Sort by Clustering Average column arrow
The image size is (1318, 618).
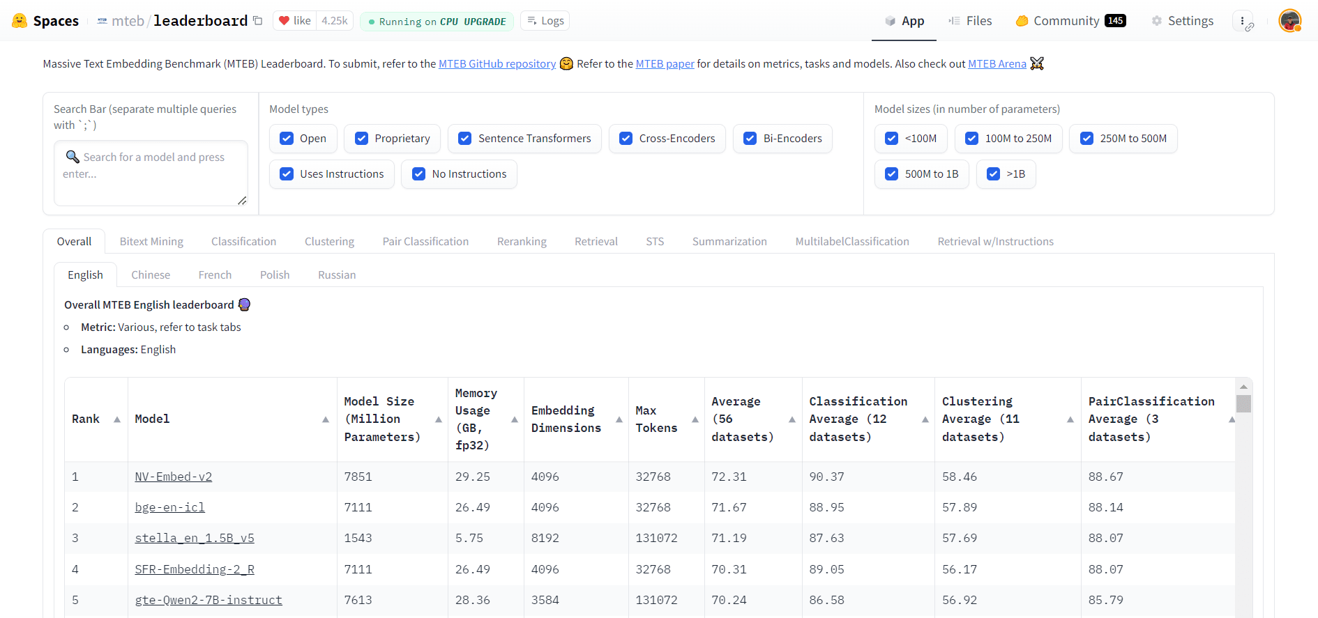pos(1070,419)
